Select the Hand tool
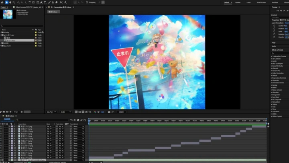Viewport: 289px width, 163px height. pos(10,2)
